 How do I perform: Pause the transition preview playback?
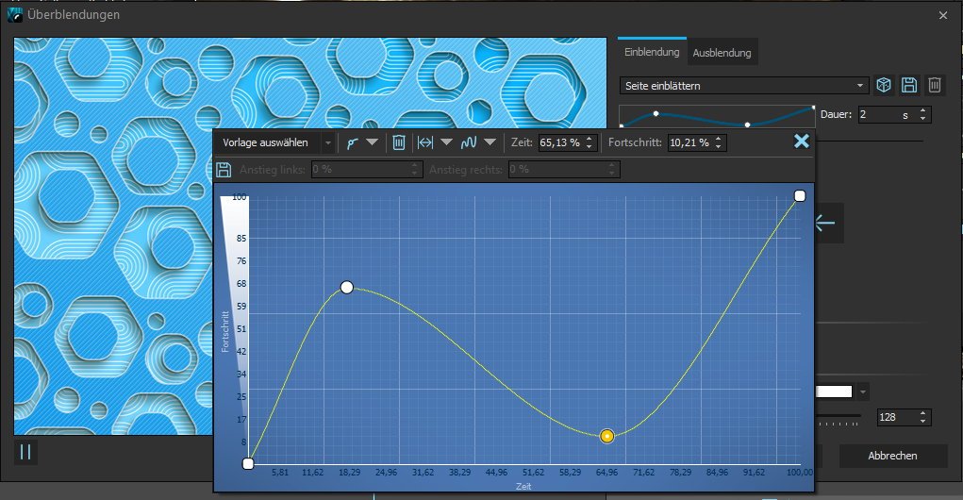pyautogui.click(x=25, y=451)
